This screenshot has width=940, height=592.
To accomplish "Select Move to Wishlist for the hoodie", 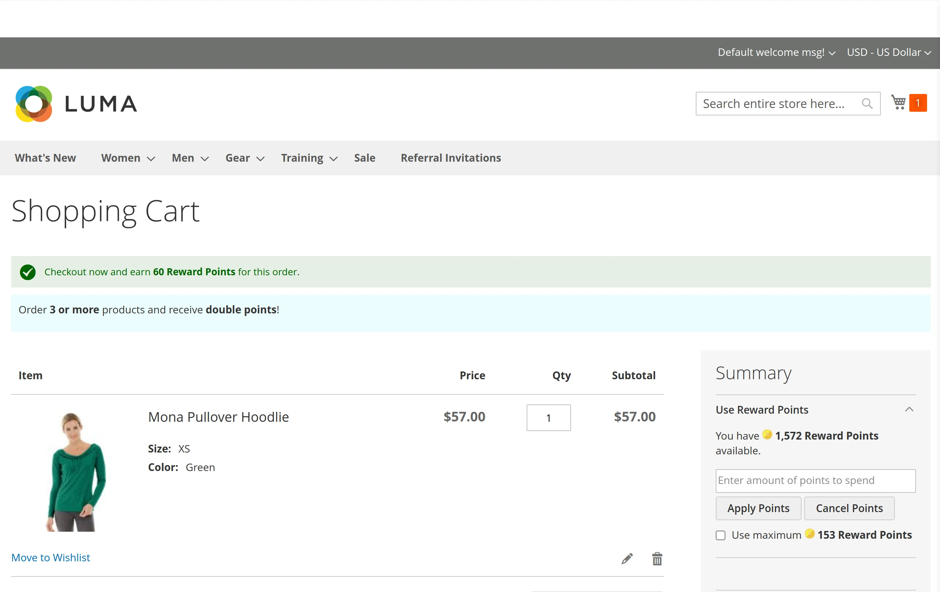I will click(50, 557).
